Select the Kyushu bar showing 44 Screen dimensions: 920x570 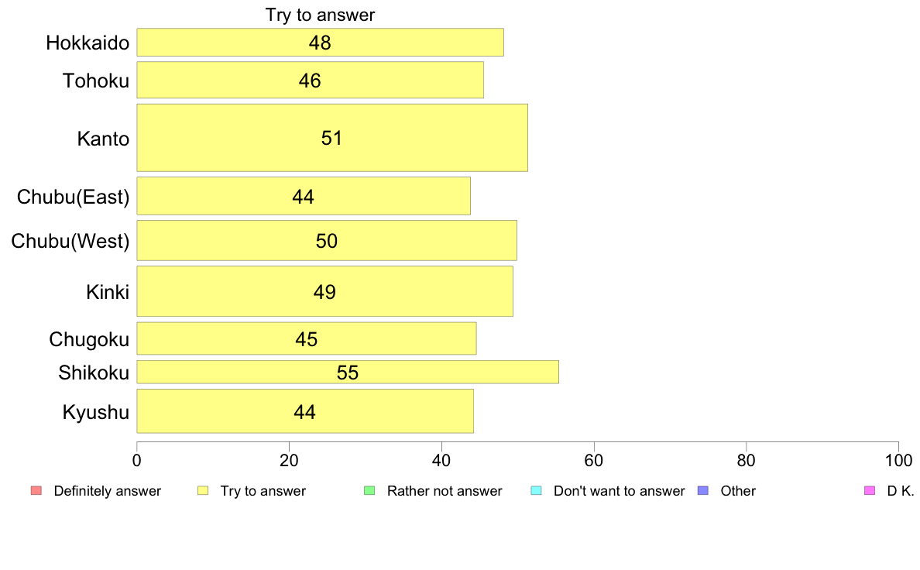click(x=305, y=411)
